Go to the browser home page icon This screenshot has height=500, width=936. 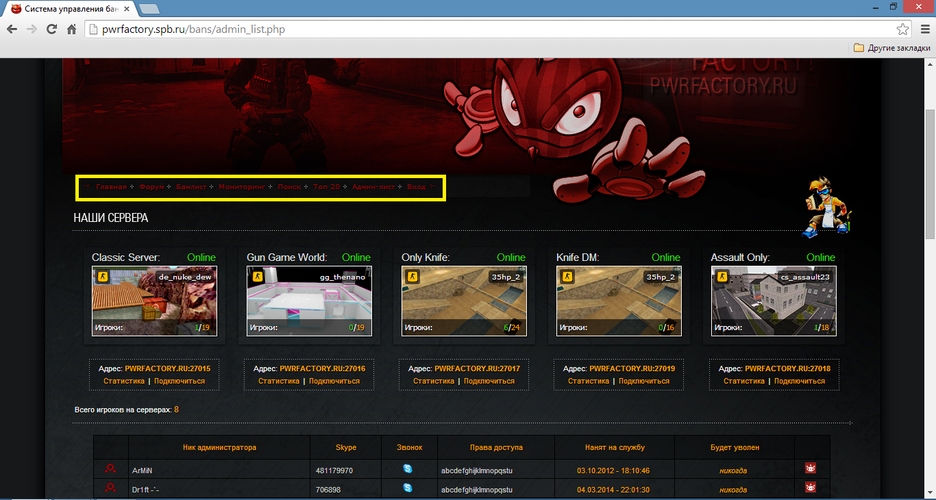tap(71, 29)
